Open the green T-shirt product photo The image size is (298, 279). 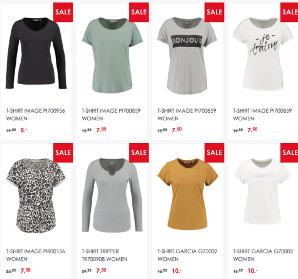tap(112, 56)
